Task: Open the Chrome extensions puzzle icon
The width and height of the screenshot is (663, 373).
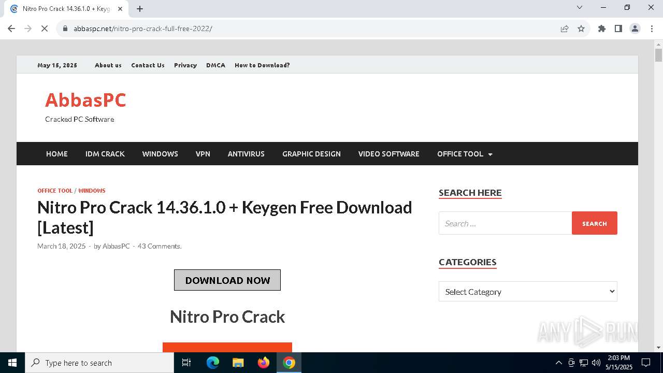Action: coord(602,28)
